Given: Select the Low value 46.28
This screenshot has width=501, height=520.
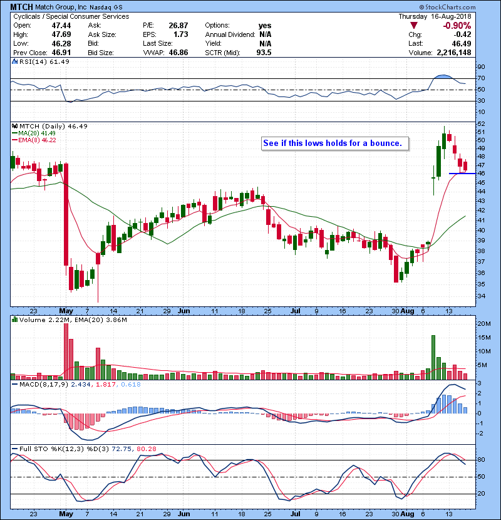Looking at the screenshot, I should pyautogui.click(x=61, y=43).
